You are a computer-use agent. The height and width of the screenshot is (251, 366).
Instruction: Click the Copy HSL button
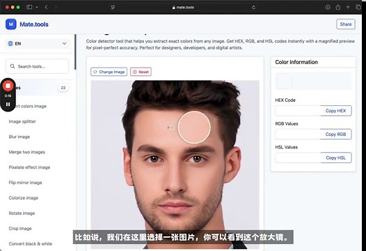[335, 158]
